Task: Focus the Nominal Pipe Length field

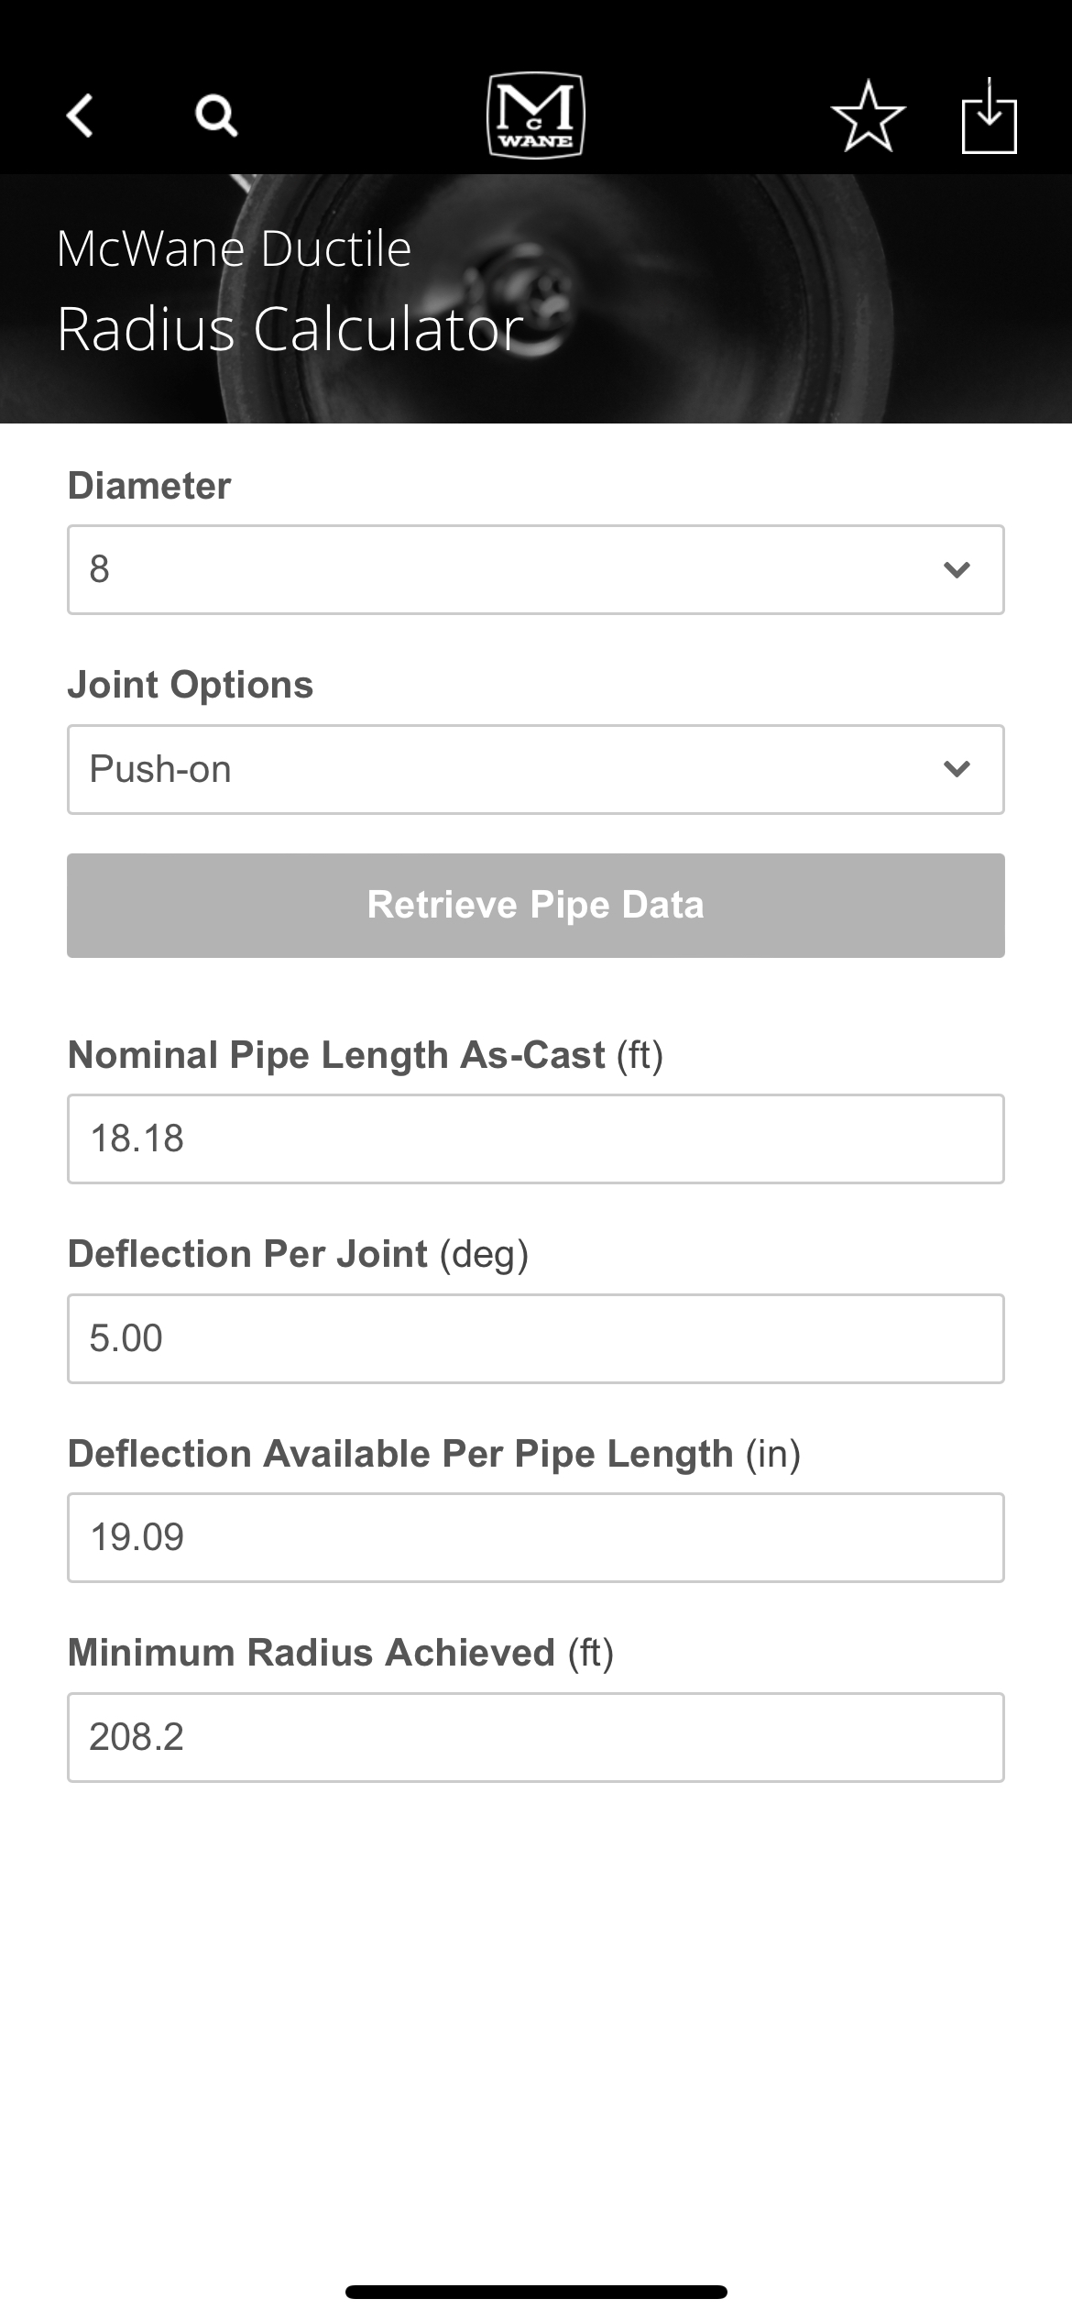Action: (x=536, y=1138)
